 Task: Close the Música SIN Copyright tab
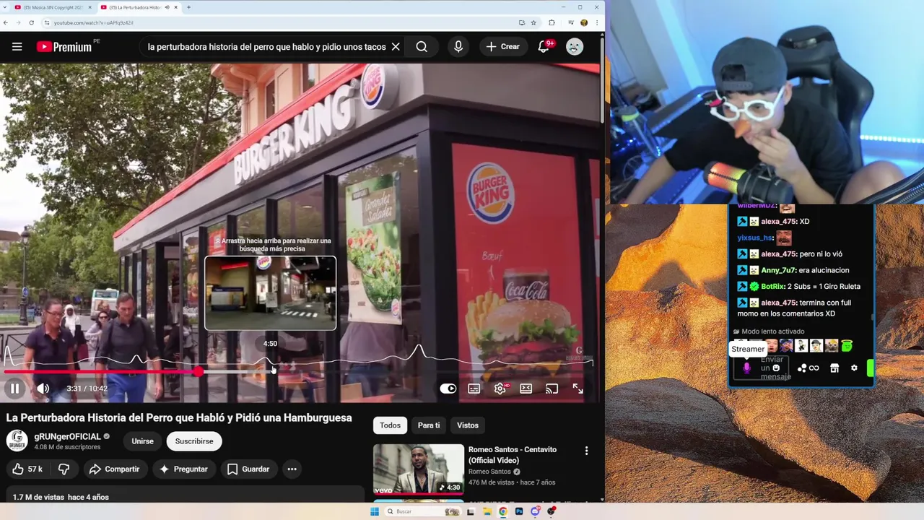pyautogui.click(x=90, y=7)
